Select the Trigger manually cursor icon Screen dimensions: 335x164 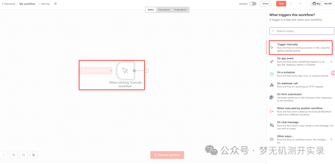pos(272,48)
